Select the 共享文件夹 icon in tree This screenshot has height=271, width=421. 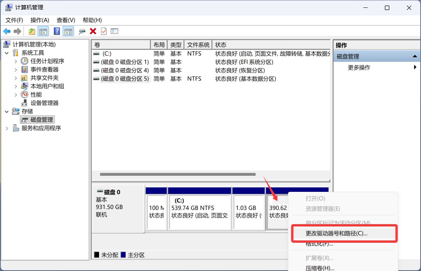[x=25, y=78]
